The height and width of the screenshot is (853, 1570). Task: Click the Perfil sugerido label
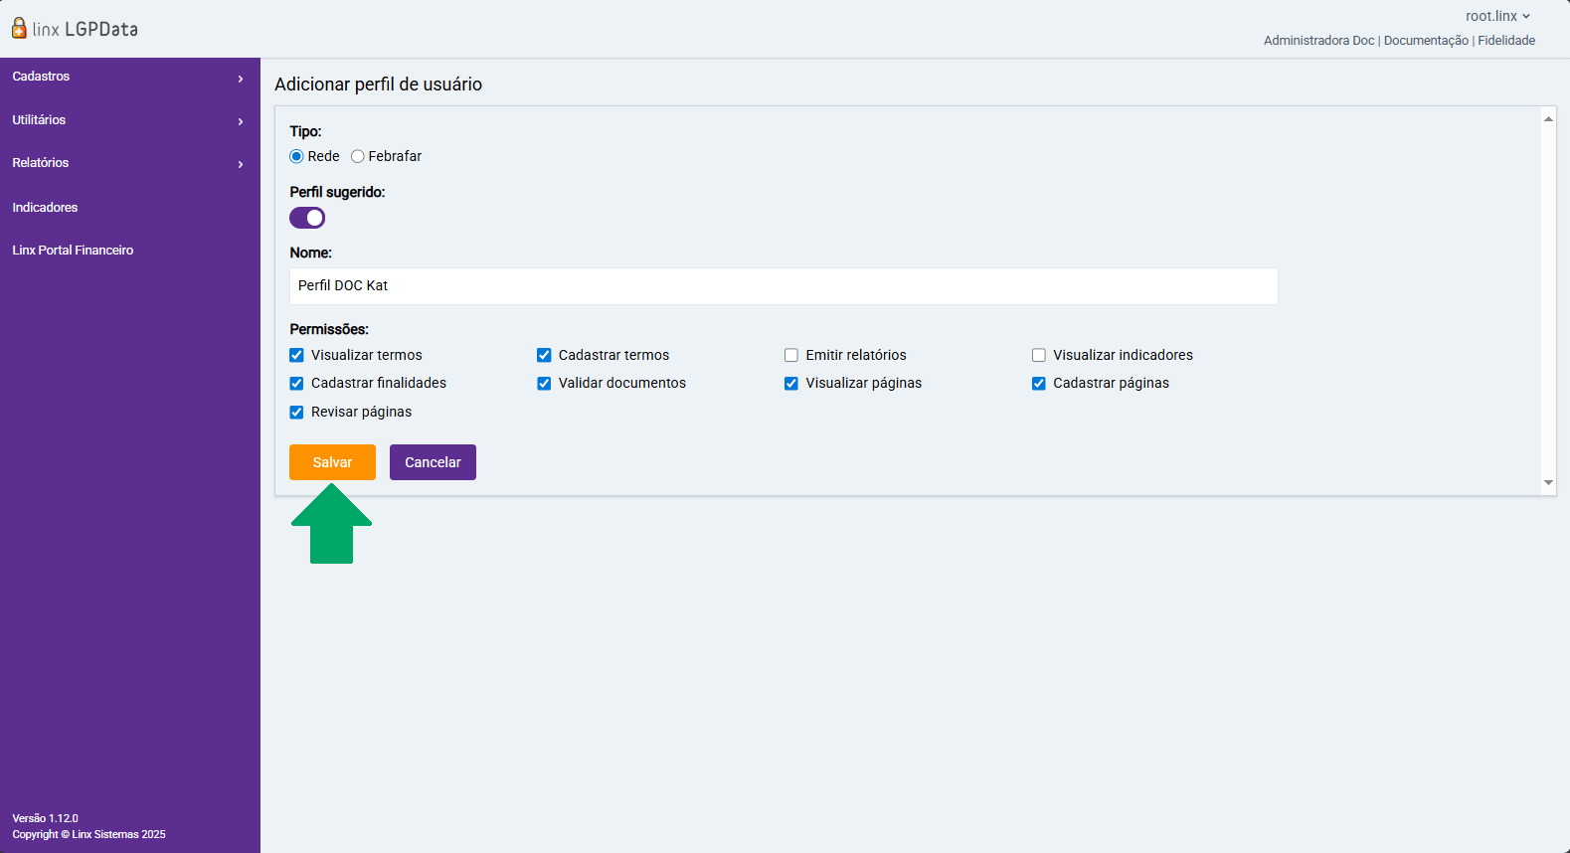click(337, 192)
